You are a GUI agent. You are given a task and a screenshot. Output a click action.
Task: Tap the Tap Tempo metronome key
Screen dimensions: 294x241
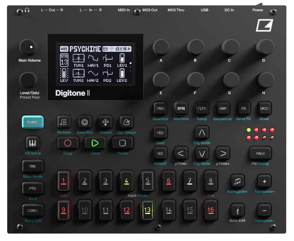point(126,122)
